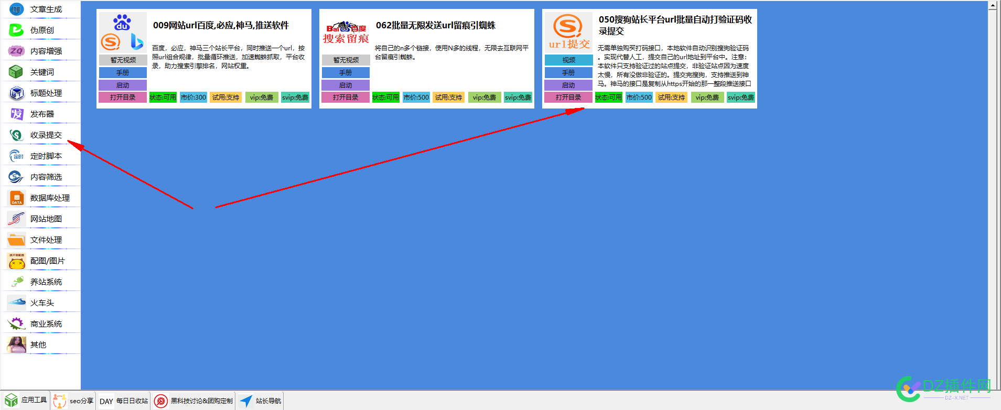Image resolution: width=1001 pixels, height=410 pixels.
Task: Click the 市价:300 tag on 009 card
Action: [x=193, y=97]
